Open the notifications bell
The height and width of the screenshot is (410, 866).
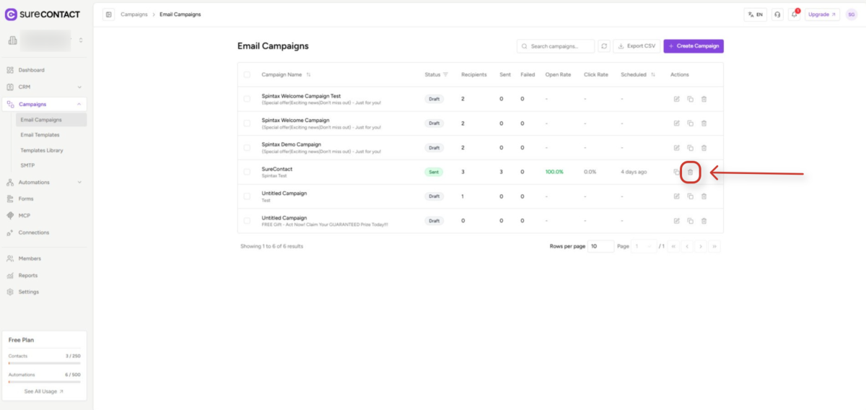[x=795, y=14]
